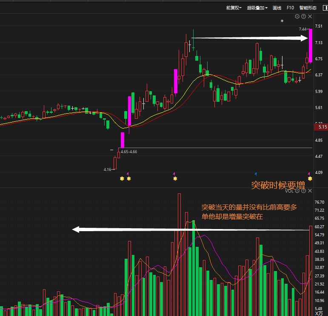328x316 pixels.
Task: Open the F10 company info
Action: [290, 8]
